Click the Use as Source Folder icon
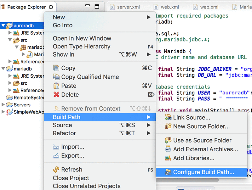The image size is (252, 190). [168, 140]
